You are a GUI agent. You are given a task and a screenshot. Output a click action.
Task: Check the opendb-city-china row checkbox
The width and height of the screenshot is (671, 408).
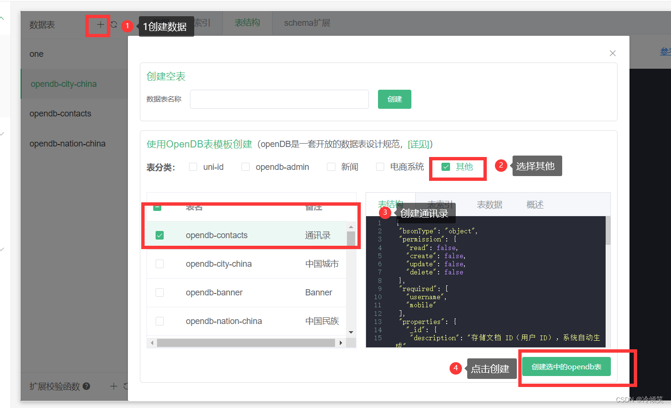coord(160,264)
